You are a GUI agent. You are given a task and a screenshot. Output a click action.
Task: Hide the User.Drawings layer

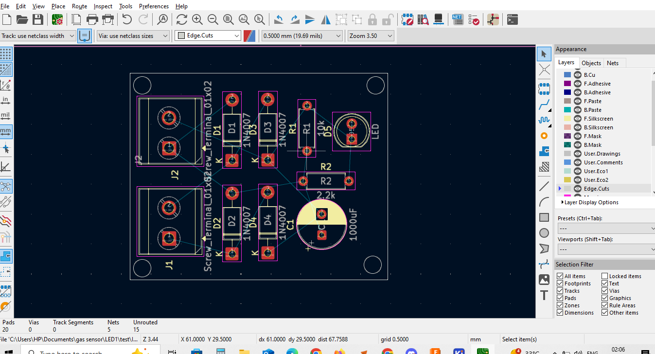[577, 154]
